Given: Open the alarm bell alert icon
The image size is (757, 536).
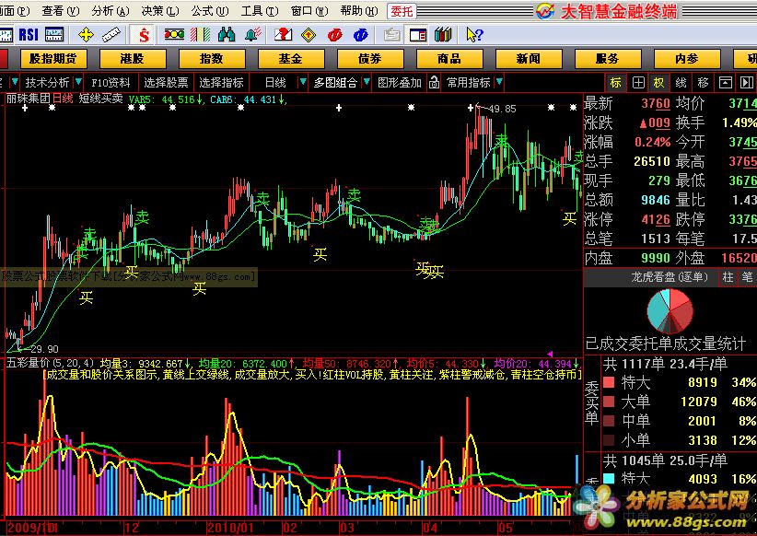Looking at the screenshot, I should tap(253, 34).
